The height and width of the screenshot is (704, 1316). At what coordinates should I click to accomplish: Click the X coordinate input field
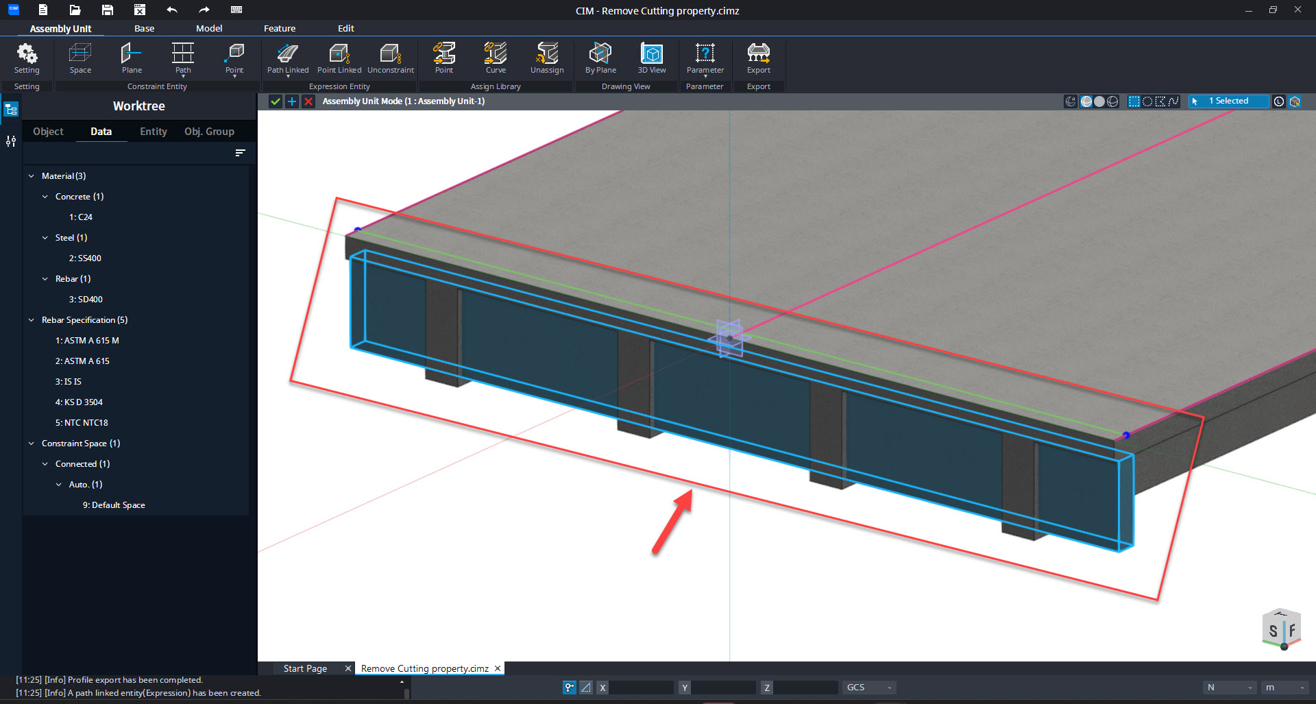click(x=641, y=687)
